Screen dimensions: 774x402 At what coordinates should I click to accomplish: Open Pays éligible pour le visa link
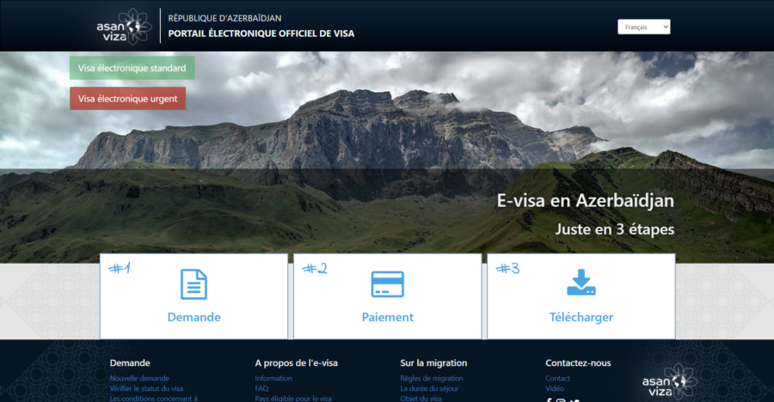293,398
